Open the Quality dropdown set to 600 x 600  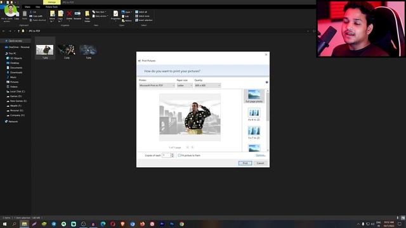pos(207,85)
